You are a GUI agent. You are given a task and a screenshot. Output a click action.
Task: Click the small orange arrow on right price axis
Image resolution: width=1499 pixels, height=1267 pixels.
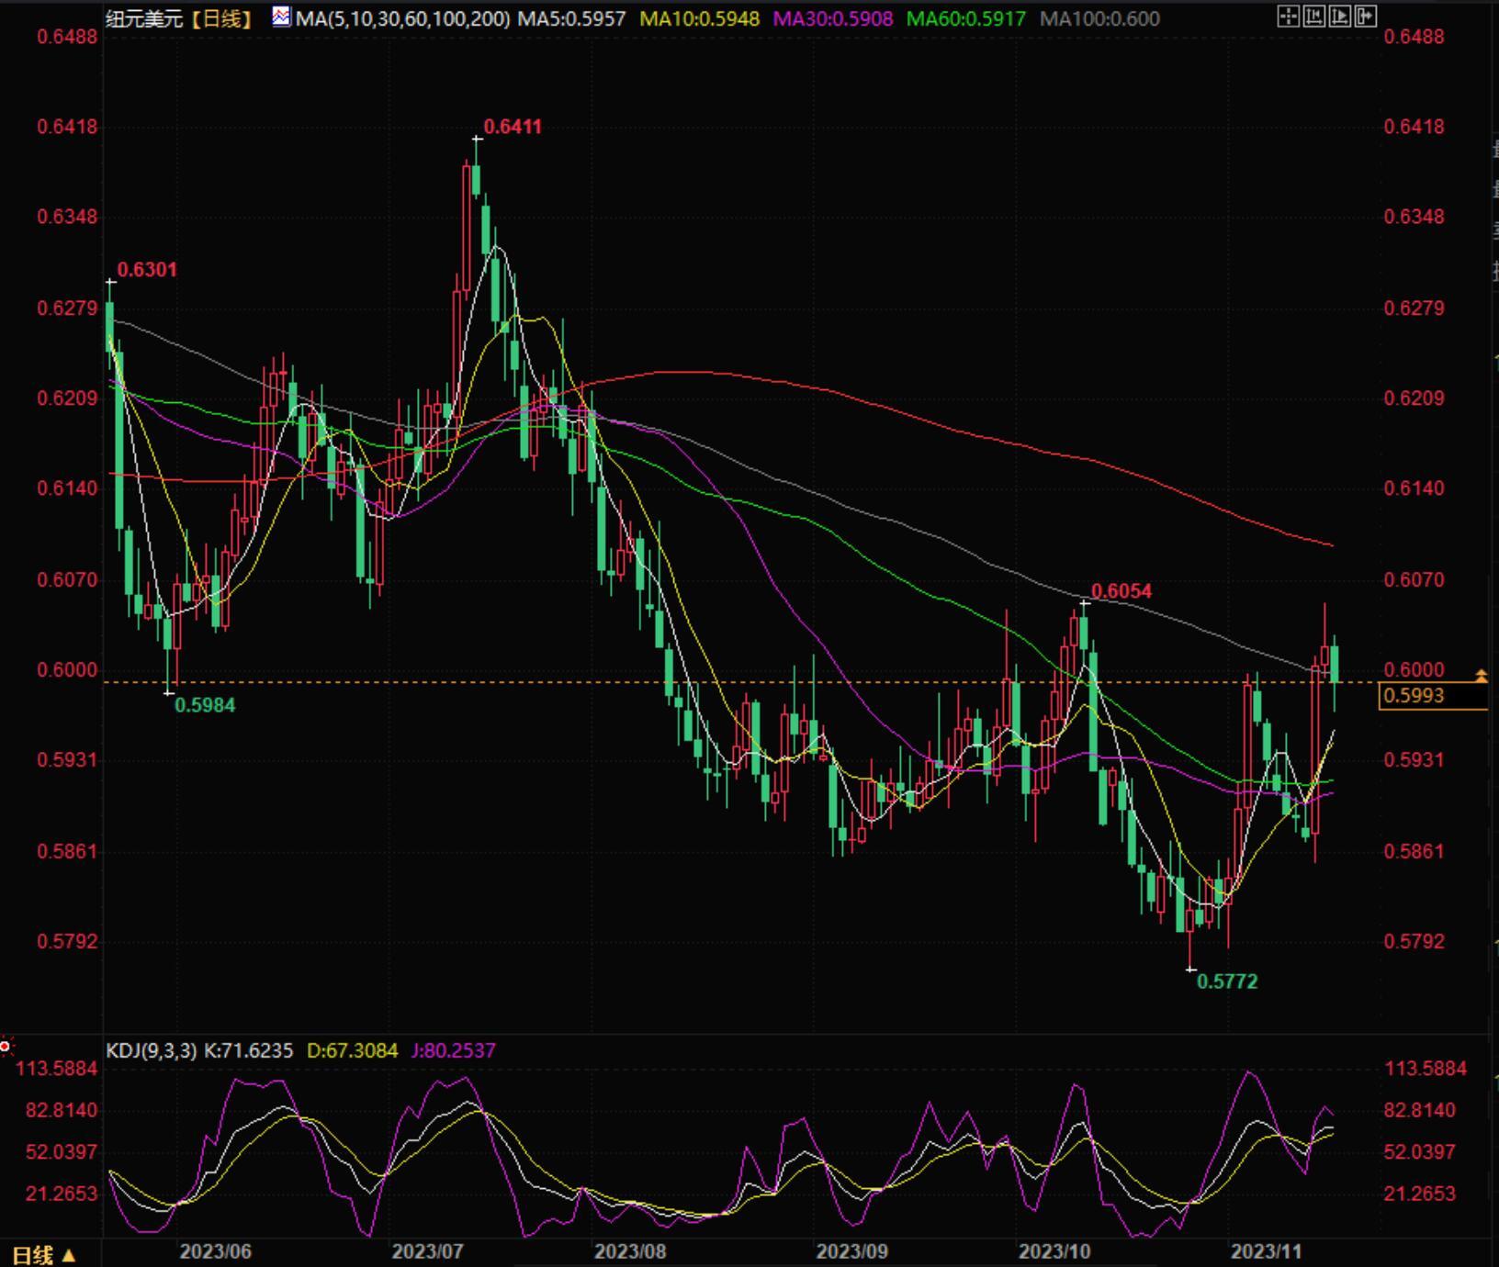[x=1480, y=677]
